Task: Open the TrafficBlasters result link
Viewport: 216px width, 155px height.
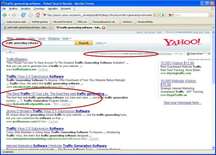Action: 17,59
